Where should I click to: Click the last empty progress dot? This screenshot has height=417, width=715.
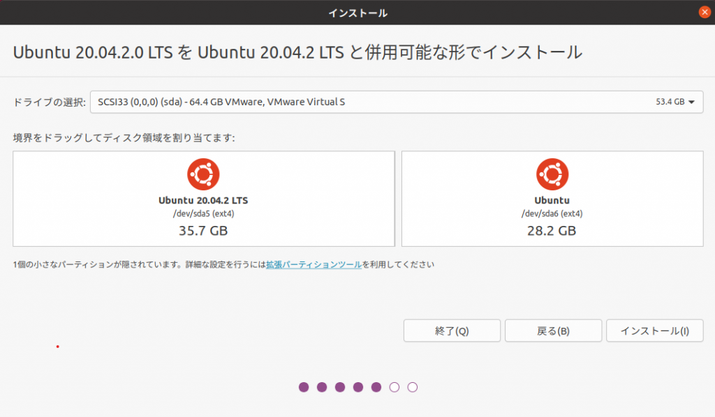(413, 387)
